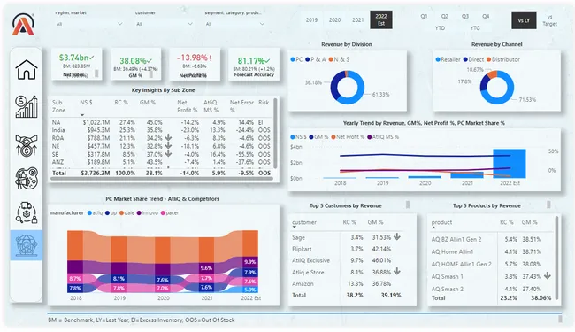Click the NS $ sort arrow indicator
Viewport: 575px width, 332px height.
pos(82,115)
